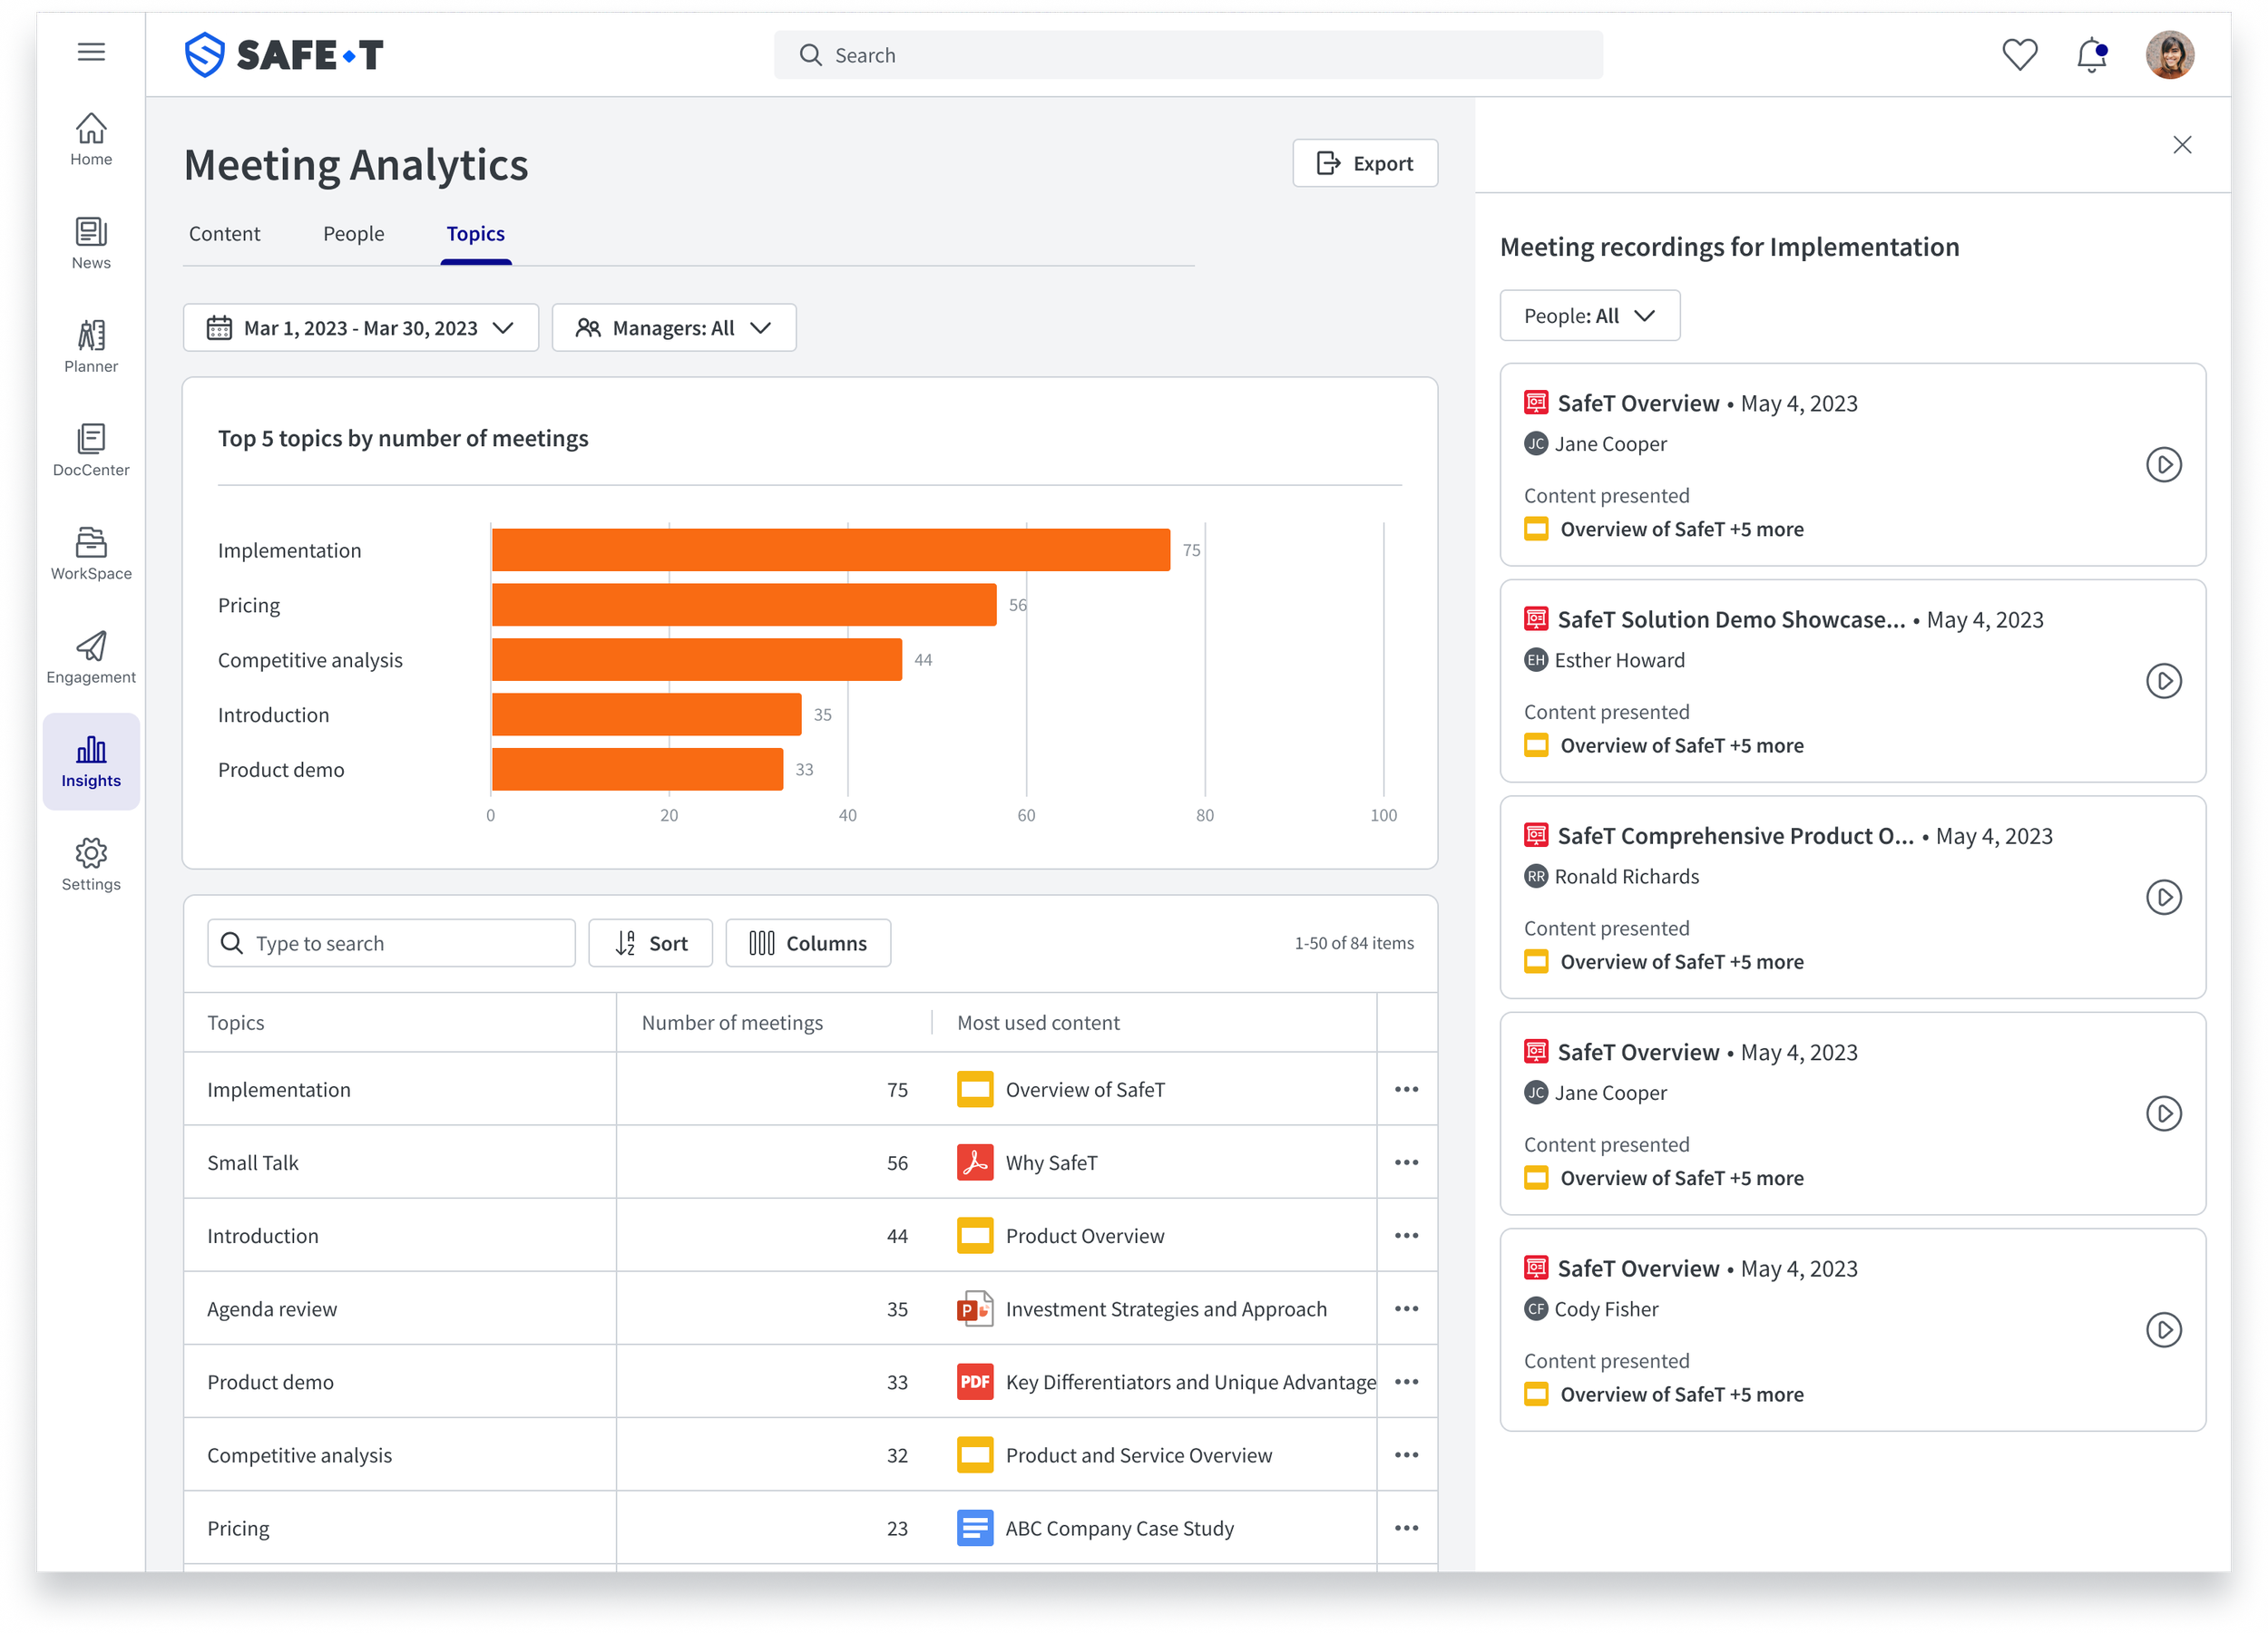Image resolution: width=2268 pixels, height=1633 pixels.
Task: Switch to the Content tab
Action: 224,234
